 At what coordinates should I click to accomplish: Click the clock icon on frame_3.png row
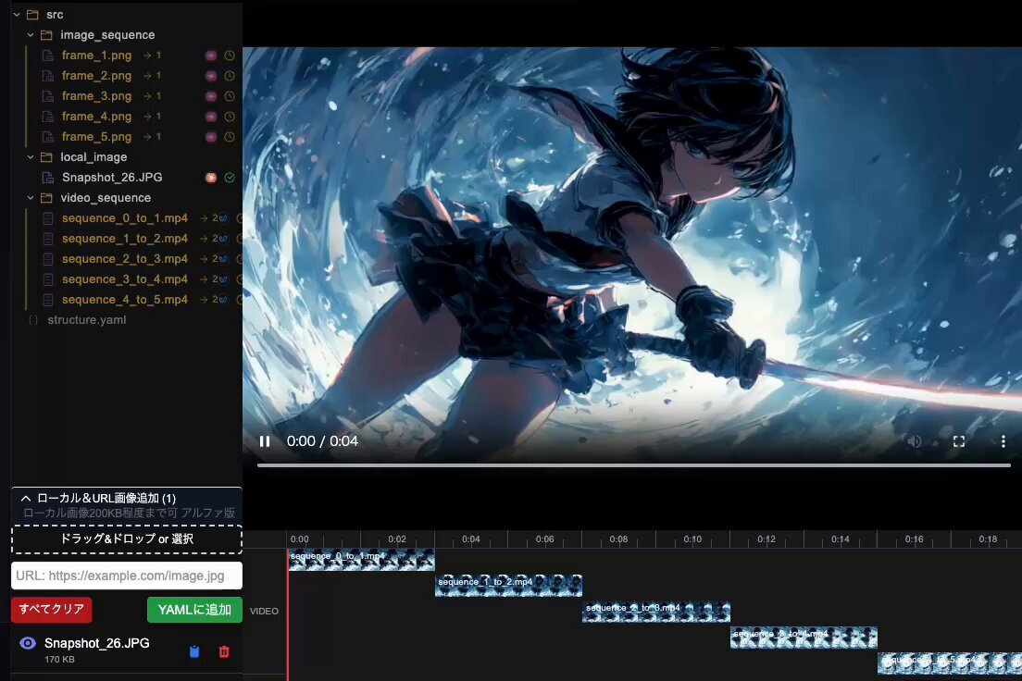[x=230, y=96]
